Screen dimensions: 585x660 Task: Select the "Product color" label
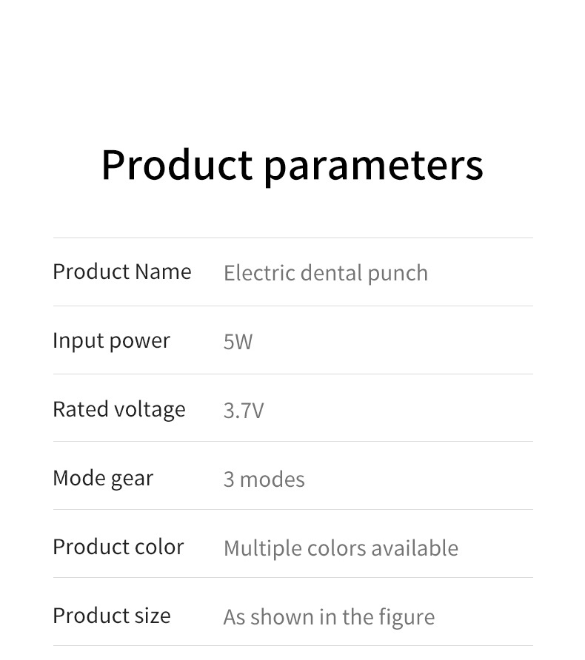click(x=118, y=547)
